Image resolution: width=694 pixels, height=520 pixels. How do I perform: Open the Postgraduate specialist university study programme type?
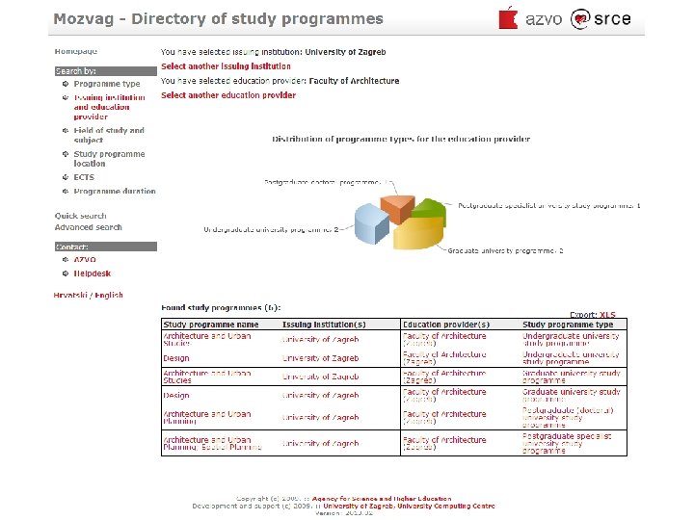click(567, 444)
